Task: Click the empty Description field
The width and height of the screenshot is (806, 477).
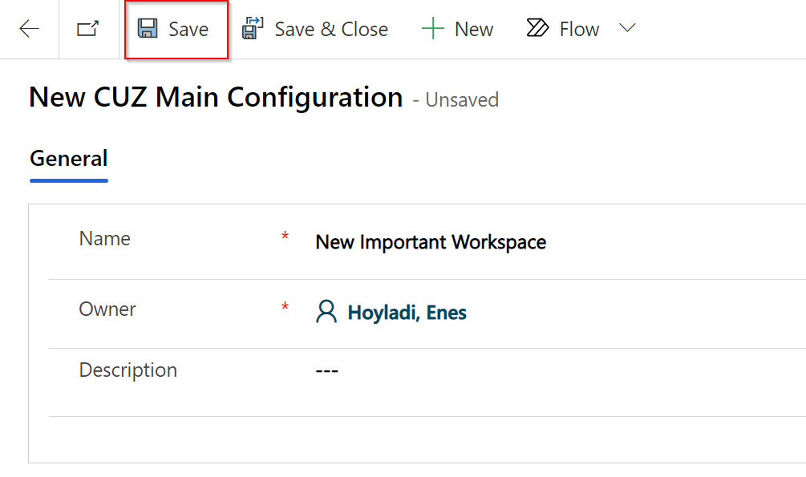Action: point(326,370)
